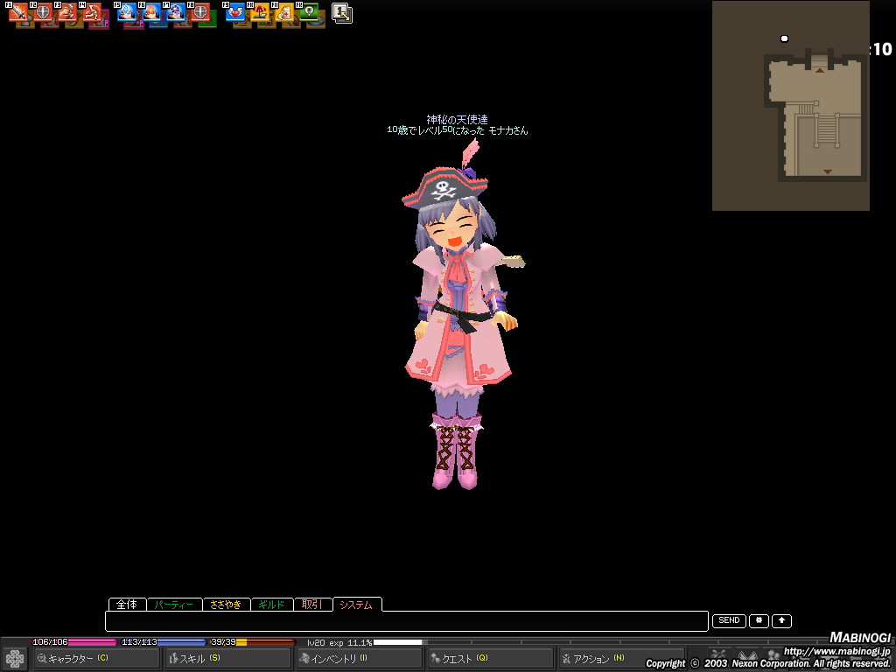Image resolution: width=896 pixels, height=672 pixels.
Task: Open the システム chat tab
Action: (356, 605)
